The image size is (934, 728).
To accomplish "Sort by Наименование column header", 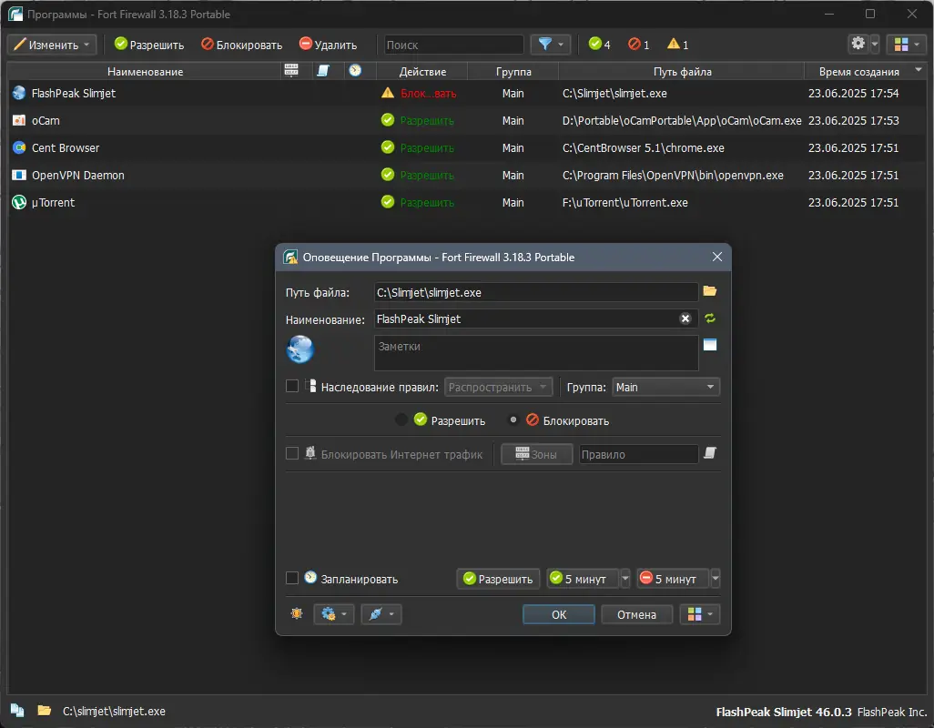I will [145, 71].
